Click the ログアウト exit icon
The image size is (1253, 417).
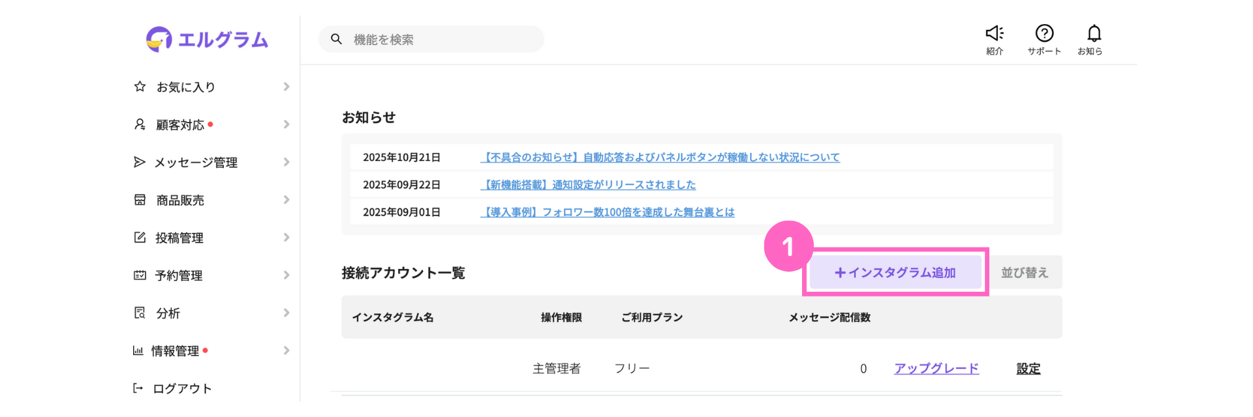pyautogui.click(x=138, y=388)
